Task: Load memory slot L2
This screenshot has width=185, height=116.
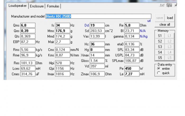Action: click(x=169, y=41)
